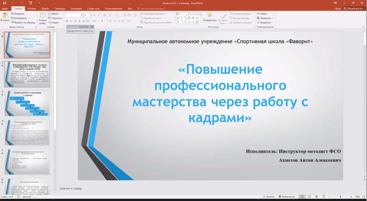The image size is (367, 201).
Task: Open Контур фигуры outline color
Action: (240, 18)
